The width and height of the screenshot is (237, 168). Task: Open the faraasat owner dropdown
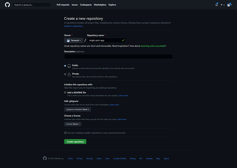click(x=73, y=40)
